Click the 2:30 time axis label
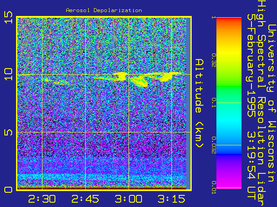 [42, 199]
